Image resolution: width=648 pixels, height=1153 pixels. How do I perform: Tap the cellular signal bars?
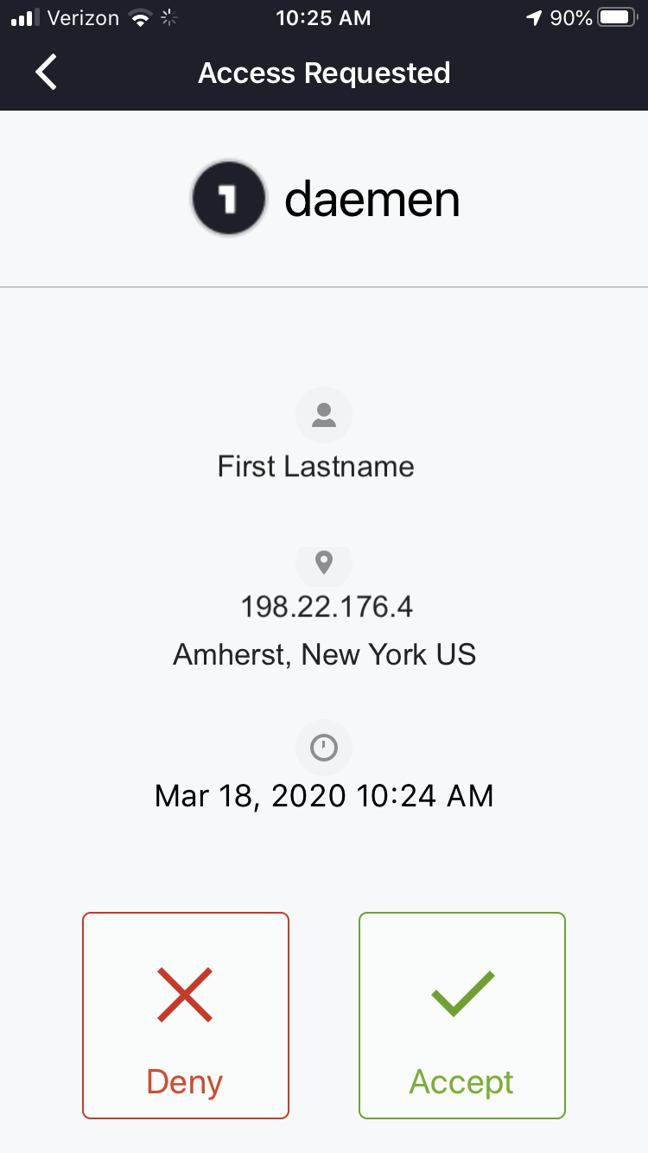pos(25,18)
